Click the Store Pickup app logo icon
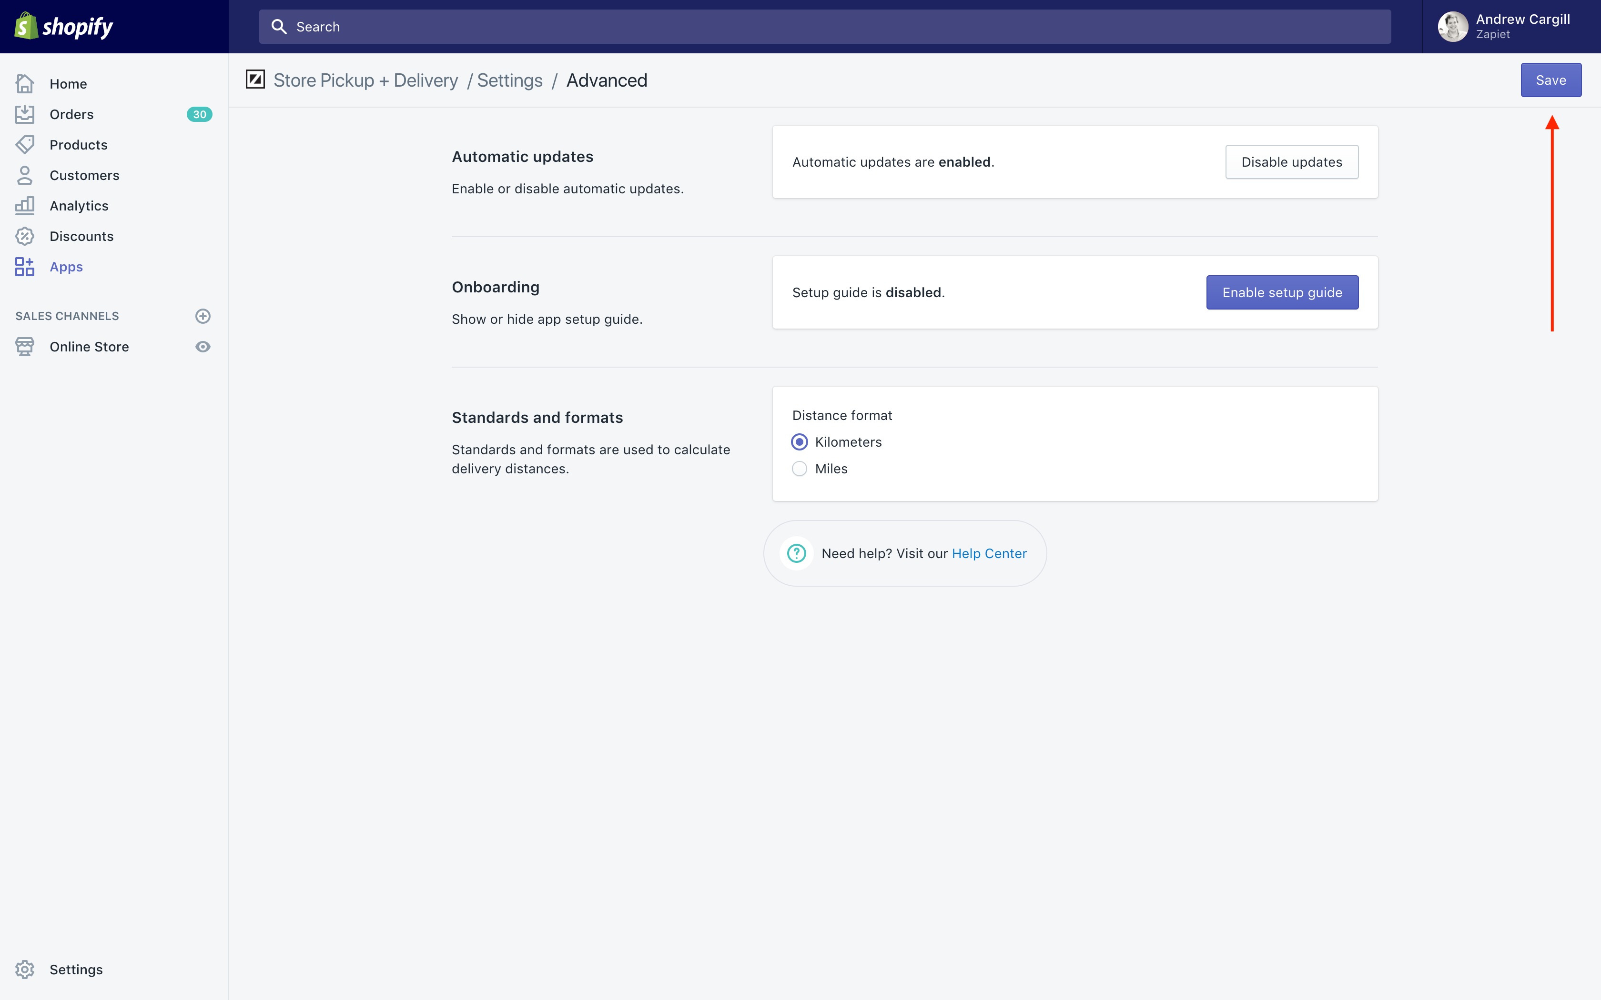 255,80
